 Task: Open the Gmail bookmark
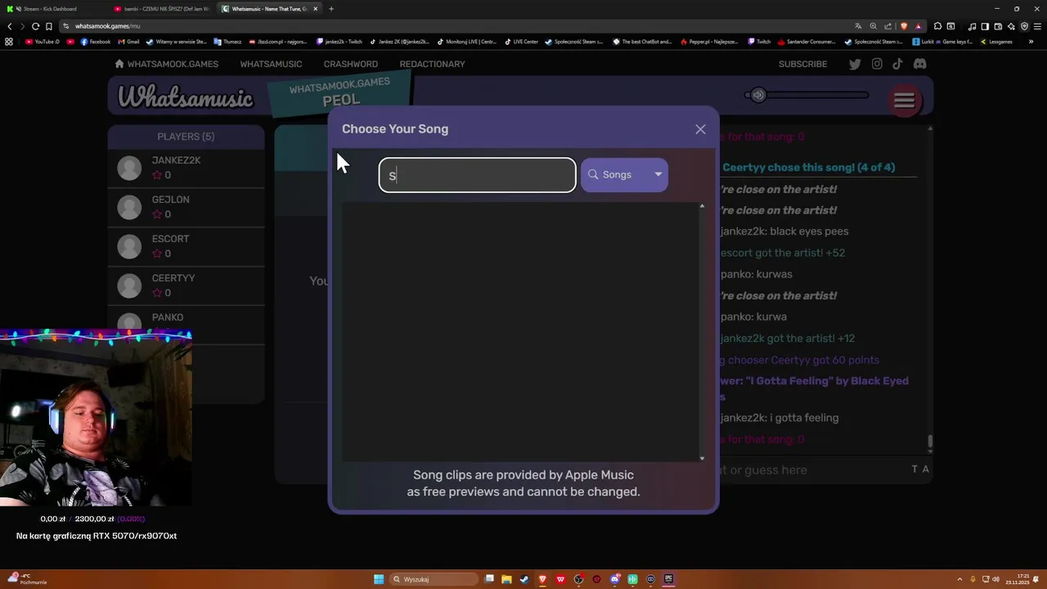(x=128, y=42)
